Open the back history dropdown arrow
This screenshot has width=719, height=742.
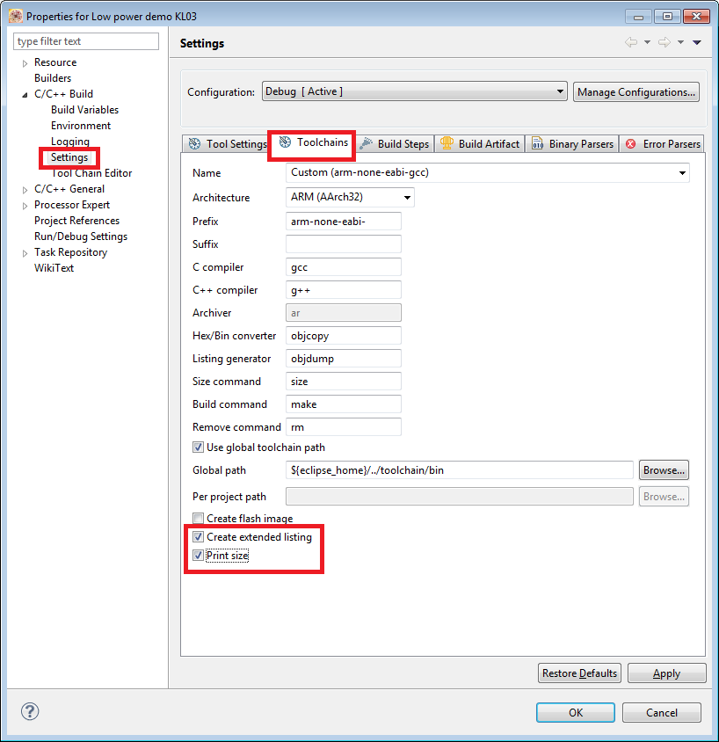[647, 42]
